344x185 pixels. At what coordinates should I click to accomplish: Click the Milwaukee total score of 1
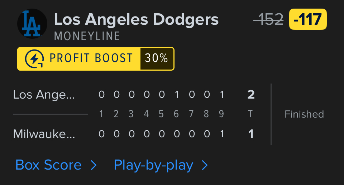point(251,134)
